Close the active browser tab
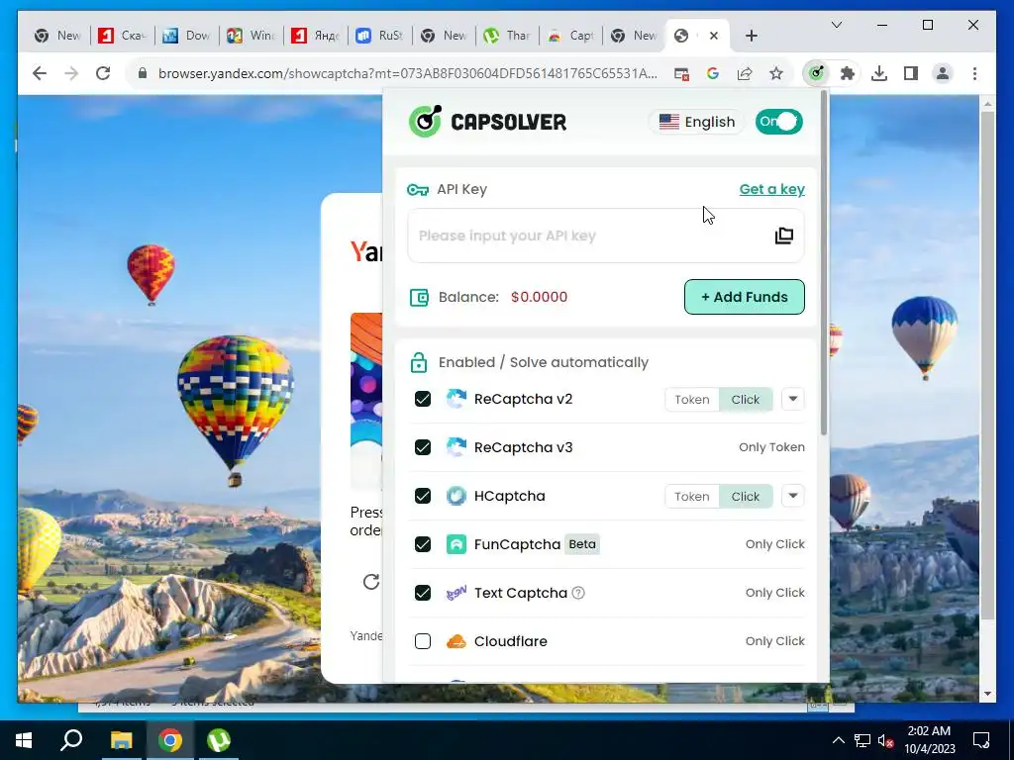The width and height of the screenshot is (1014, 760). (x=714, y=36)
